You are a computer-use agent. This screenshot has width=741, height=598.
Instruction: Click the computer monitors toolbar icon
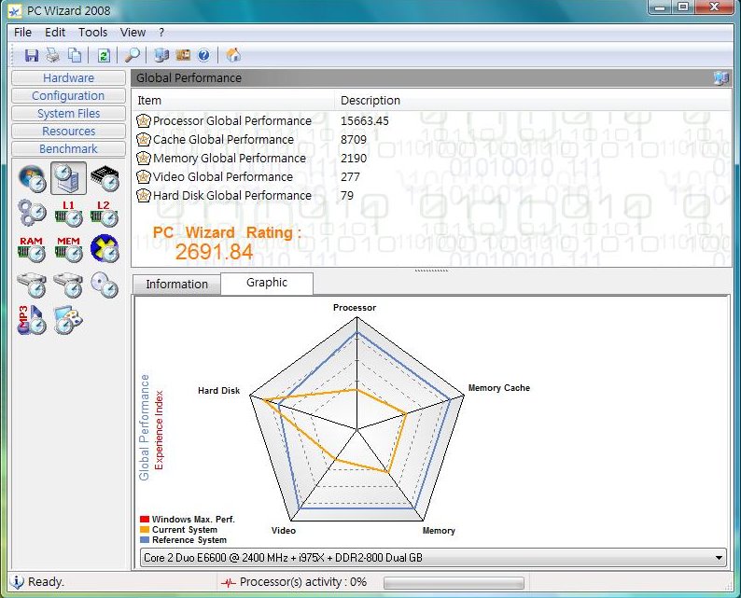(161, 55)
